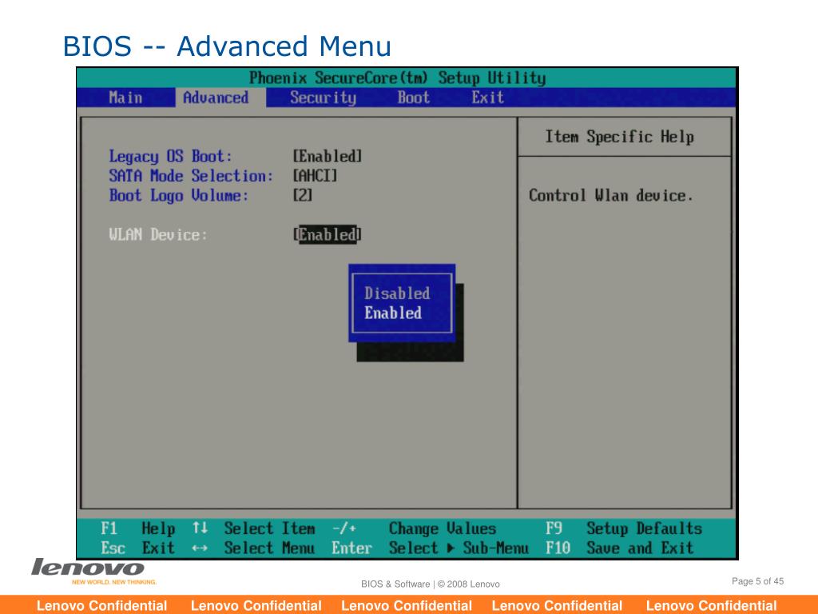This screenshot has height=614, width=818.
Task: Click the Legacy OS Boot label
Action: 171,156
